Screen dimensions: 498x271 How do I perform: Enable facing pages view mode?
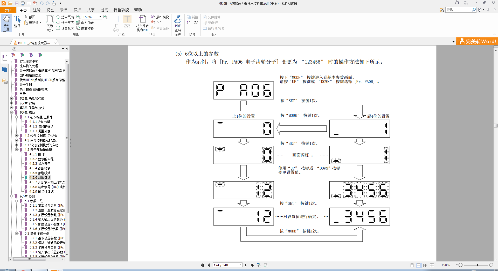coord(425,265)
